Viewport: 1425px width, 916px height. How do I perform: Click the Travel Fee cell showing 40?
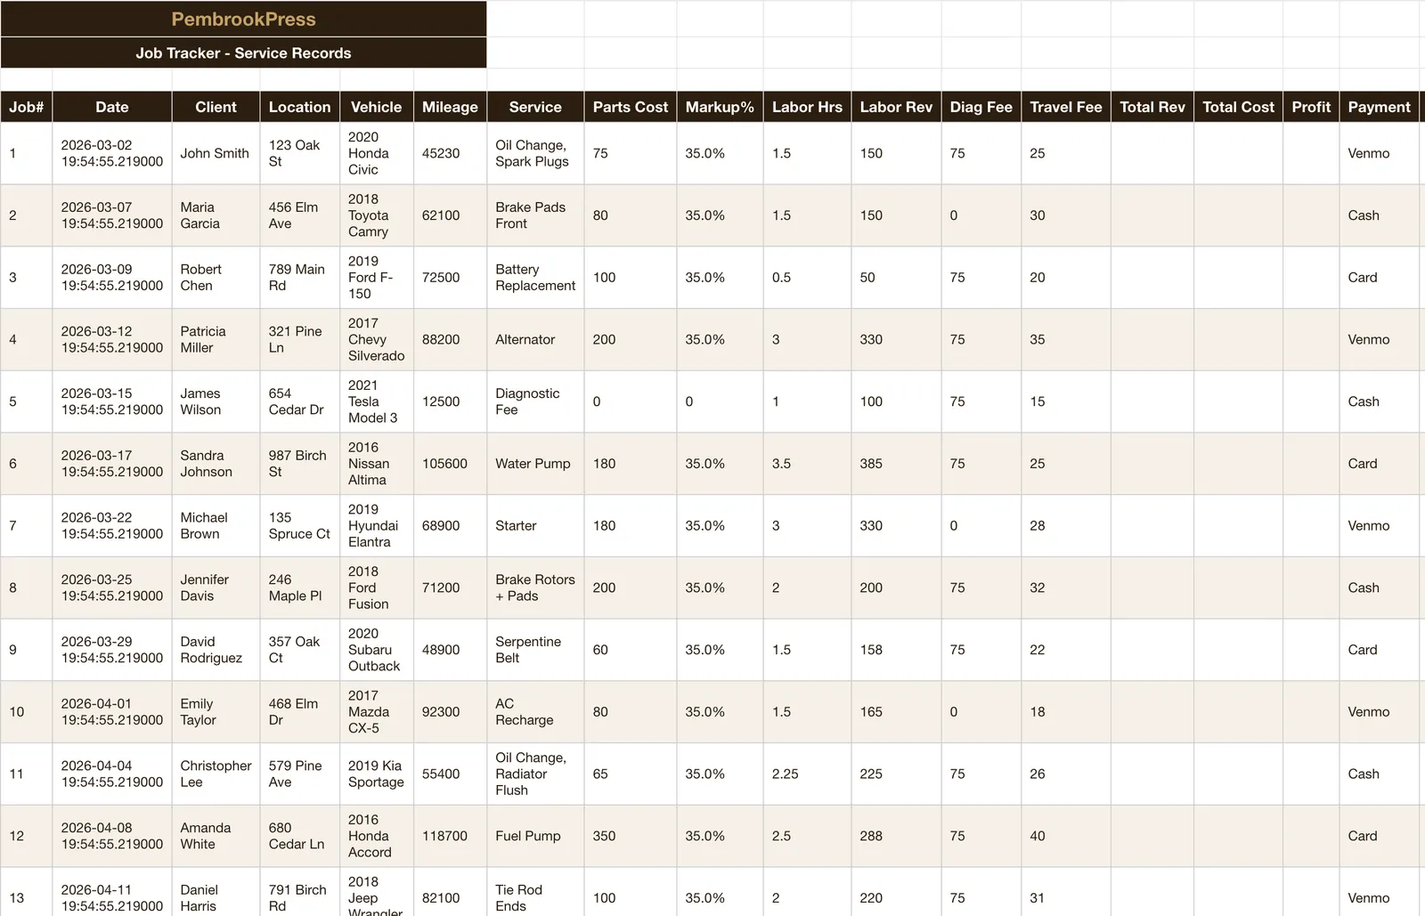pyautogui.click(x=1065, y=836)
